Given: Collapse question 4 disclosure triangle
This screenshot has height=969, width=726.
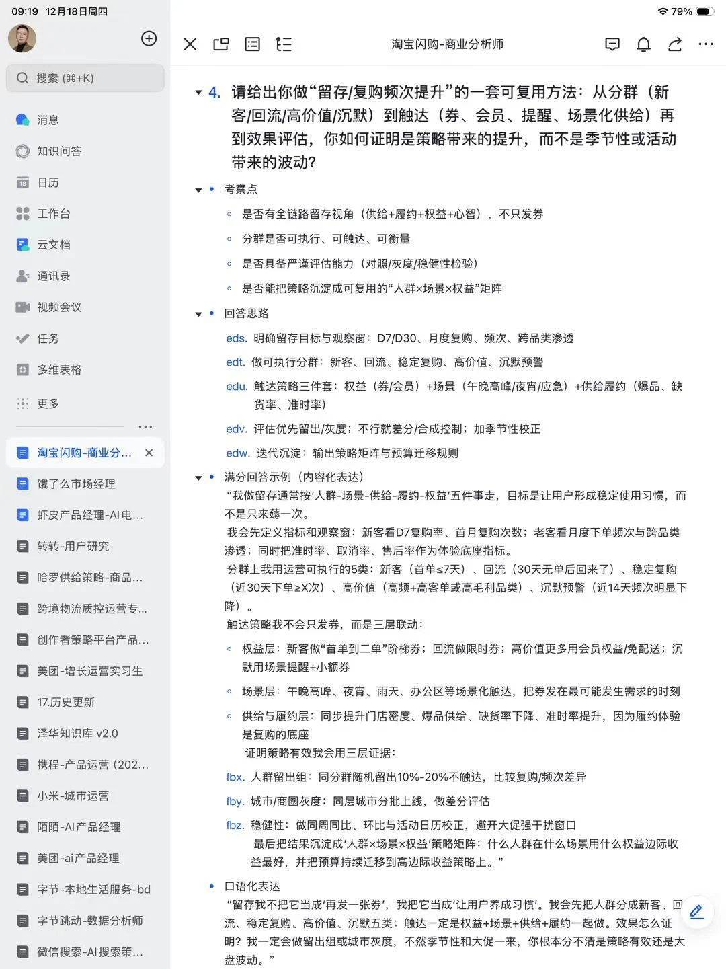Looking at the screenshot, I should 197,92.
